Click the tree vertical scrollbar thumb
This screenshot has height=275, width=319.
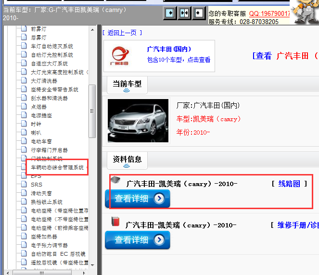(92, 111)
